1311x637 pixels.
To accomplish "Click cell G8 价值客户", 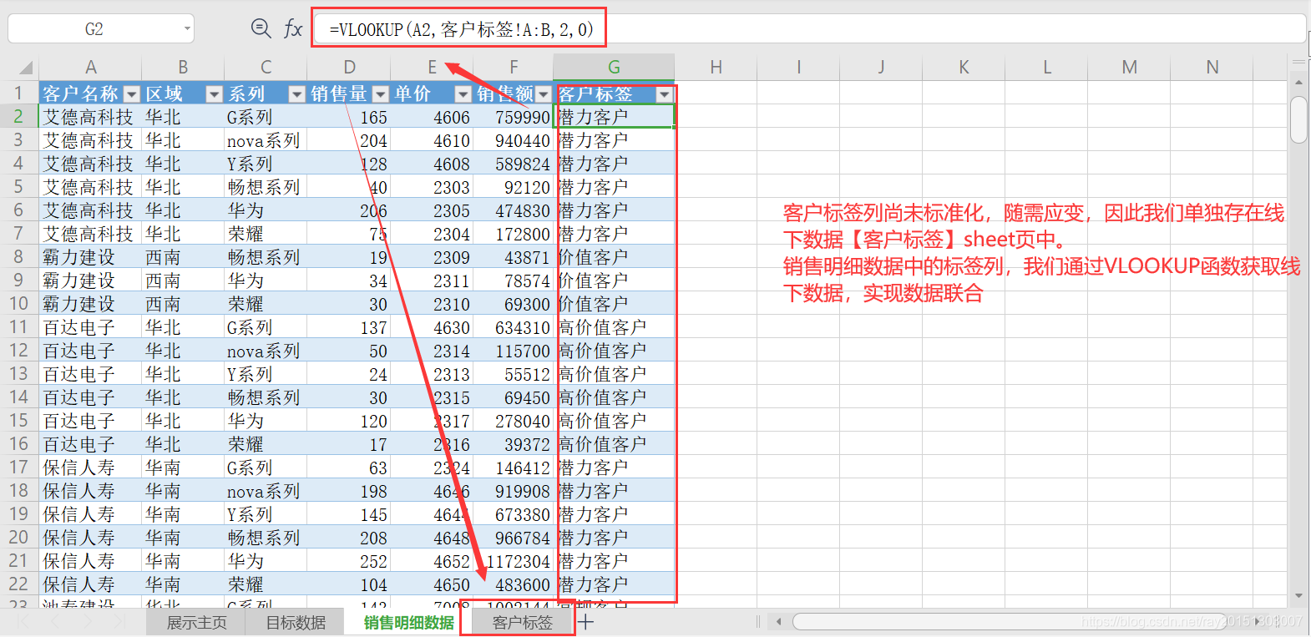I will point(614,256).
